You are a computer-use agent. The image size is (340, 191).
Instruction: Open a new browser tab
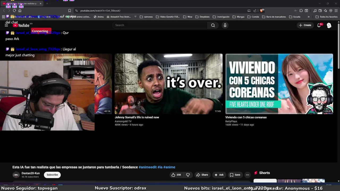[47, 3]
